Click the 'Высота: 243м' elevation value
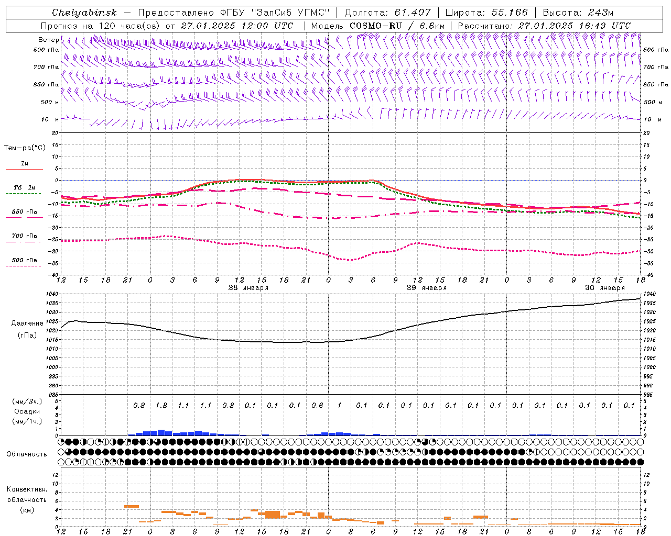This screenshot has height=536, width=671. [578, 13]
